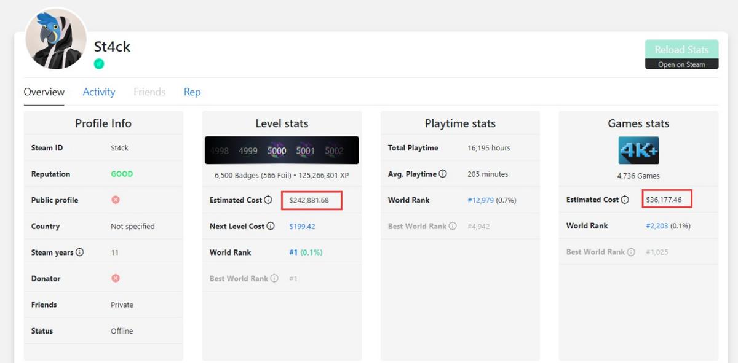The width and height of the screenshot is (738, 363).
Task: Open the profile on Steam
Action: 681,63
